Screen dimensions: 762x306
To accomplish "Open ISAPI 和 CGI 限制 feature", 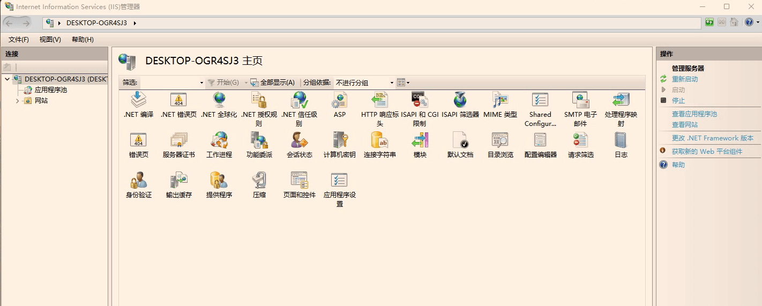I will pos(420,109).
